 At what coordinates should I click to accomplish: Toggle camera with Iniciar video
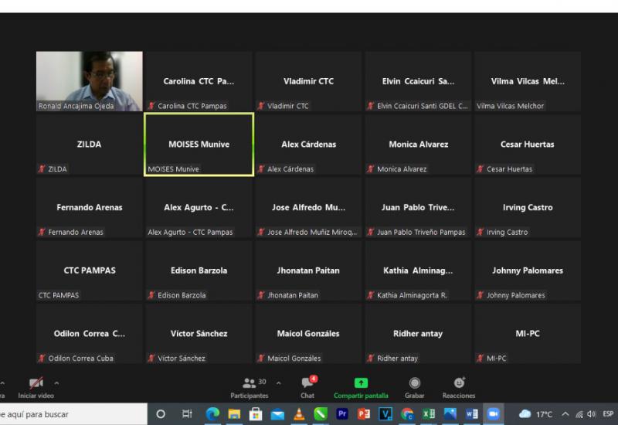coord(36,387)
